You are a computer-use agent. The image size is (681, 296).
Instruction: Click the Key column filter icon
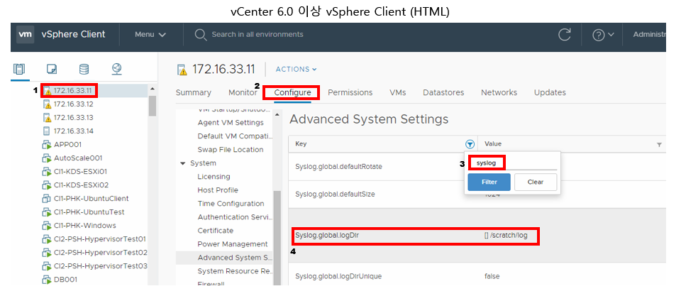point(470,144)
